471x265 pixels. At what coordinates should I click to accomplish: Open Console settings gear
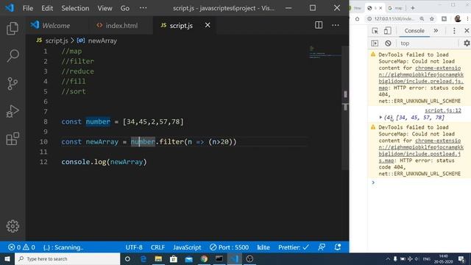(x=467, y=43)
